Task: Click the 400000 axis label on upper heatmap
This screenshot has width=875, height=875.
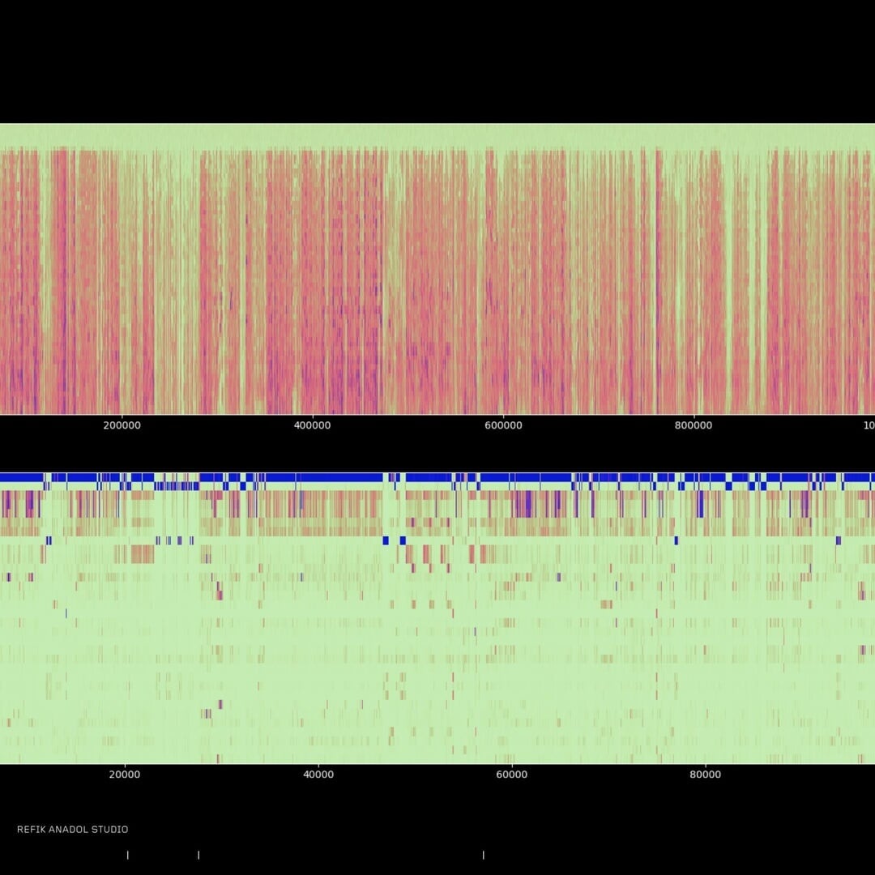Action: click(x=312, y=425)
